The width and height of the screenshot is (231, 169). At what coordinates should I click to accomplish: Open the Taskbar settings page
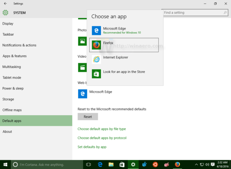(36, 35)
